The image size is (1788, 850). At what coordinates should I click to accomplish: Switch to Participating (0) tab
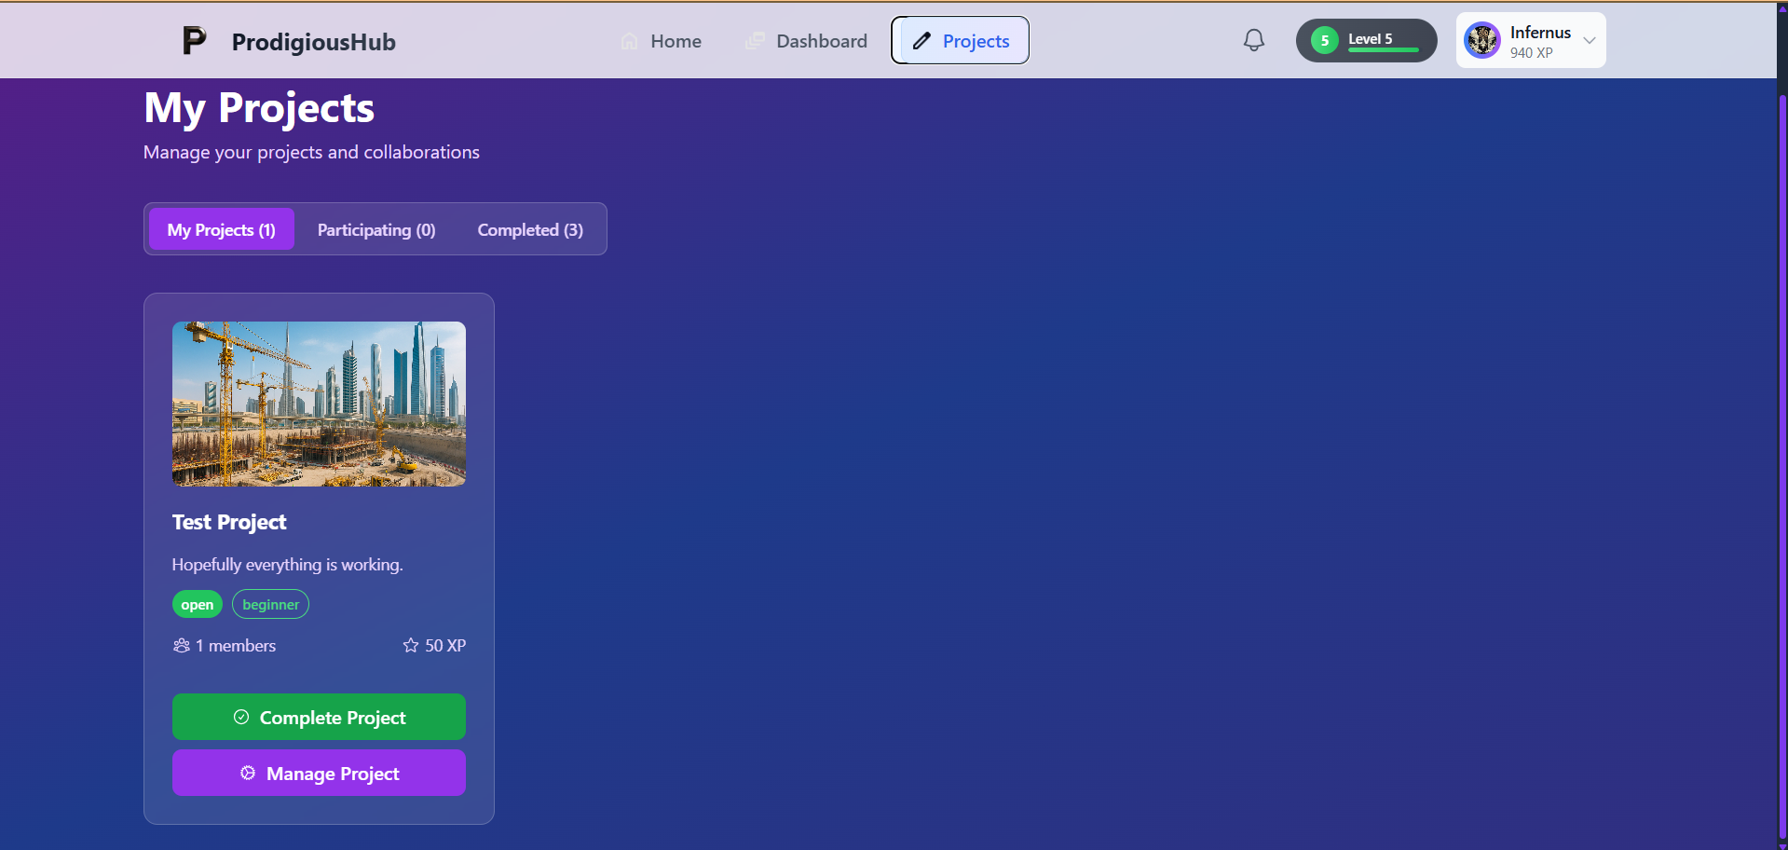tap(376, 229)
